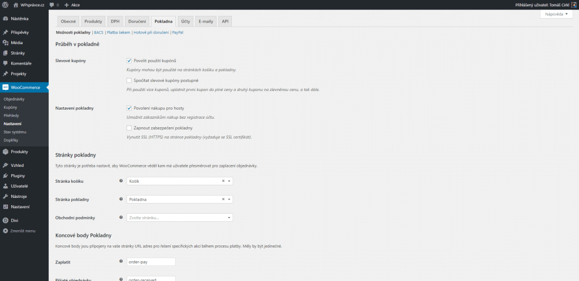Click Přihlášený uživatel Tomáš Cirkl account link
Viewport: 579px width, 281px height.
click(x=546, y=5)
